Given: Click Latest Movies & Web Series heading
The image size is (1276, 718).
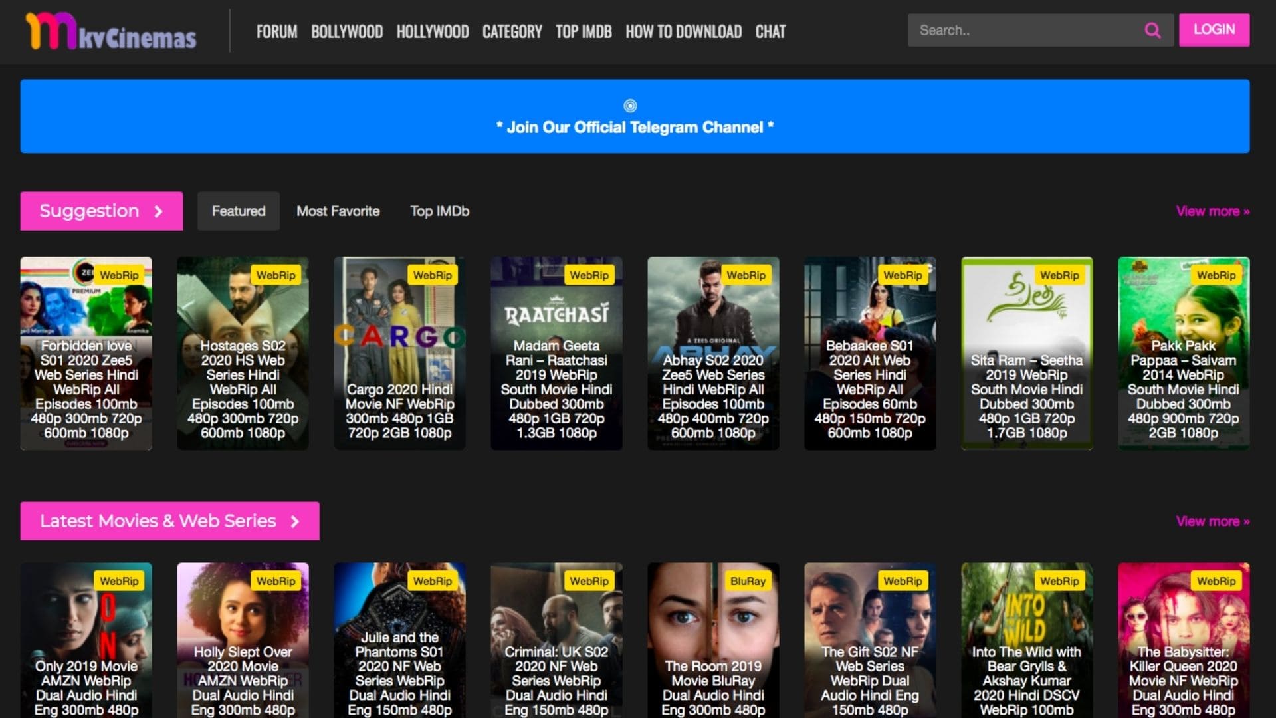Looking at the screenshot, I should [169, 521].
